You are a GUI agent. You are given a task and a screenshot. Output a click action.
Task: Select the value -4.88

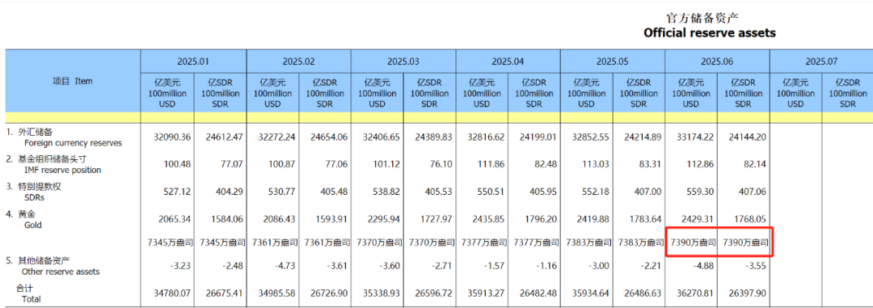click(x=704, y=266)
